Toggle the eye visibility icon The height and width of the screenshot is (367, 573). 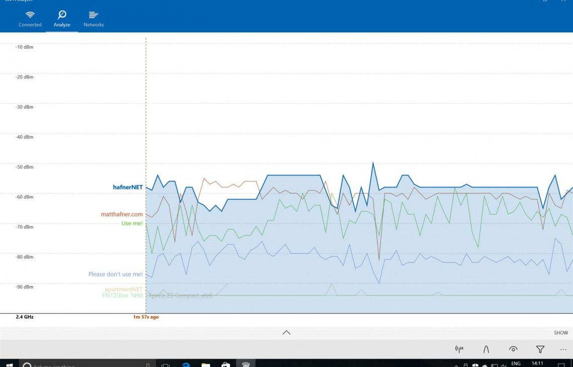[x=513, y=349]
